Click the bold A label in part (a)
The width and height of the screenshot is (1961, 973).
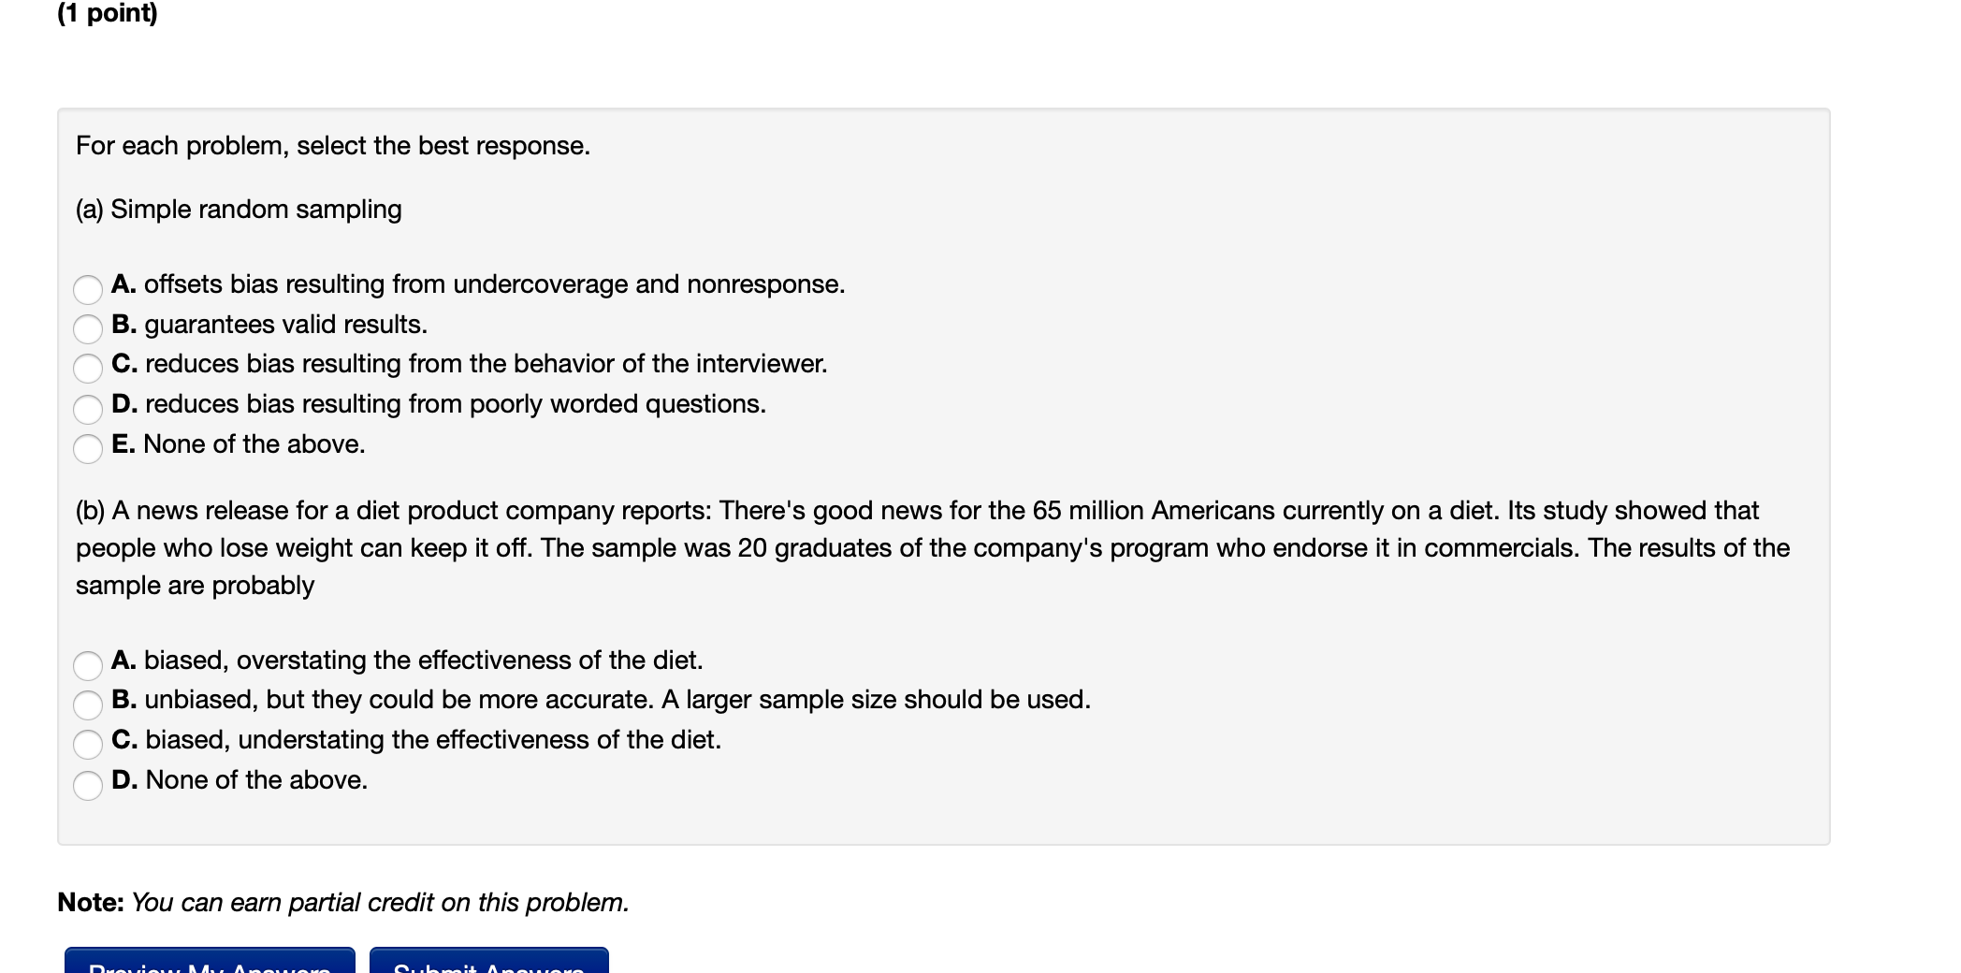124,284
